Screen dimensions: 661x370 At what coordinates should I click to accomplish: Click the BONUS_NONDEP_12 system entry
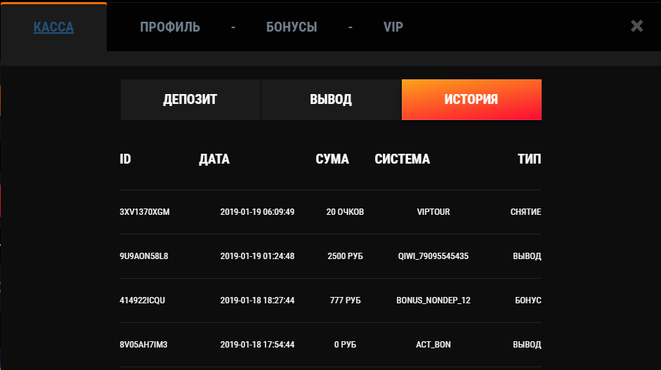pyautogui.click(x=433, y=300)
